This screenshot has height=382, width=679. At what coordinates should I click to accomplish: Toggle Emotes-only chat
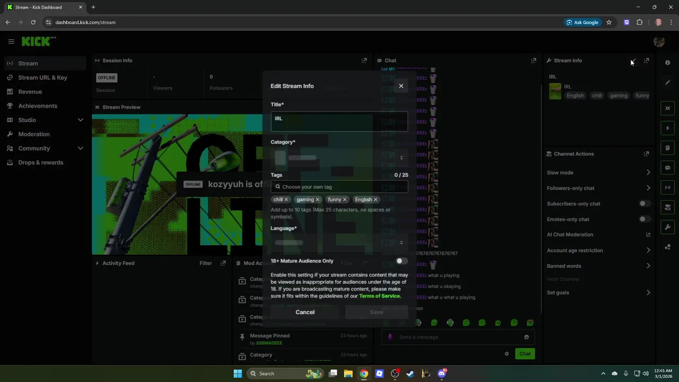click(x=645, y=219)
